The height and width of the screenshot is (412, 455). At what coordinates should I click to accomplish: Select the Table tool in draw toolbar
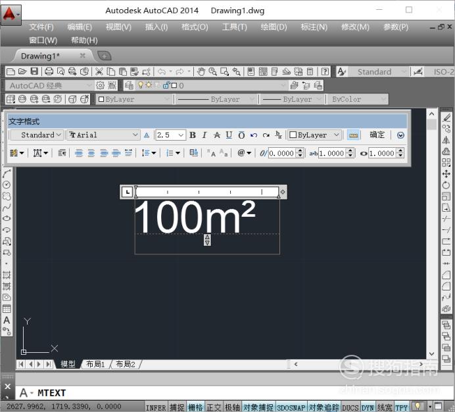pyautogui.click(x=7, y=308)
